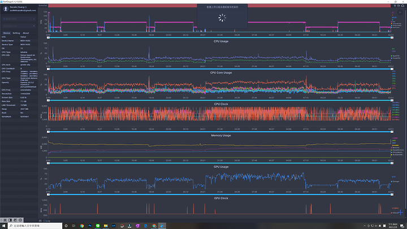Open Google Chrome from the taskbar
Viewport: 407px width, 229px height.
pyautogui.click(x=82, y=226)
